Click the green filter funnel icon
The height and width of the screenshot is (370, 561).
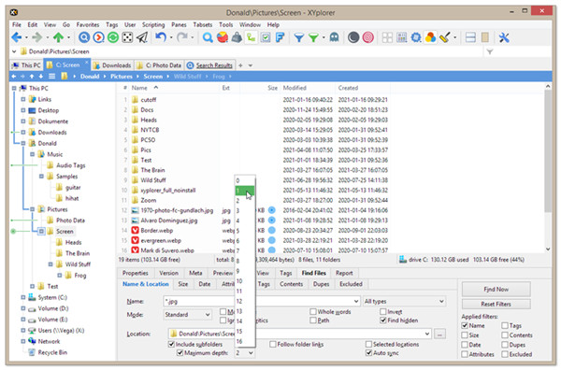[313, 37]
